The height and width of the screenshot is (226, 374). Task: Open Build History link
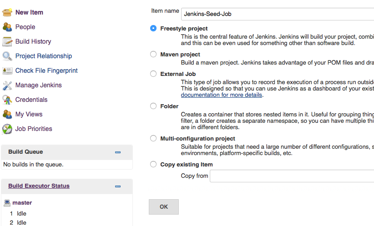click(33, 41)
